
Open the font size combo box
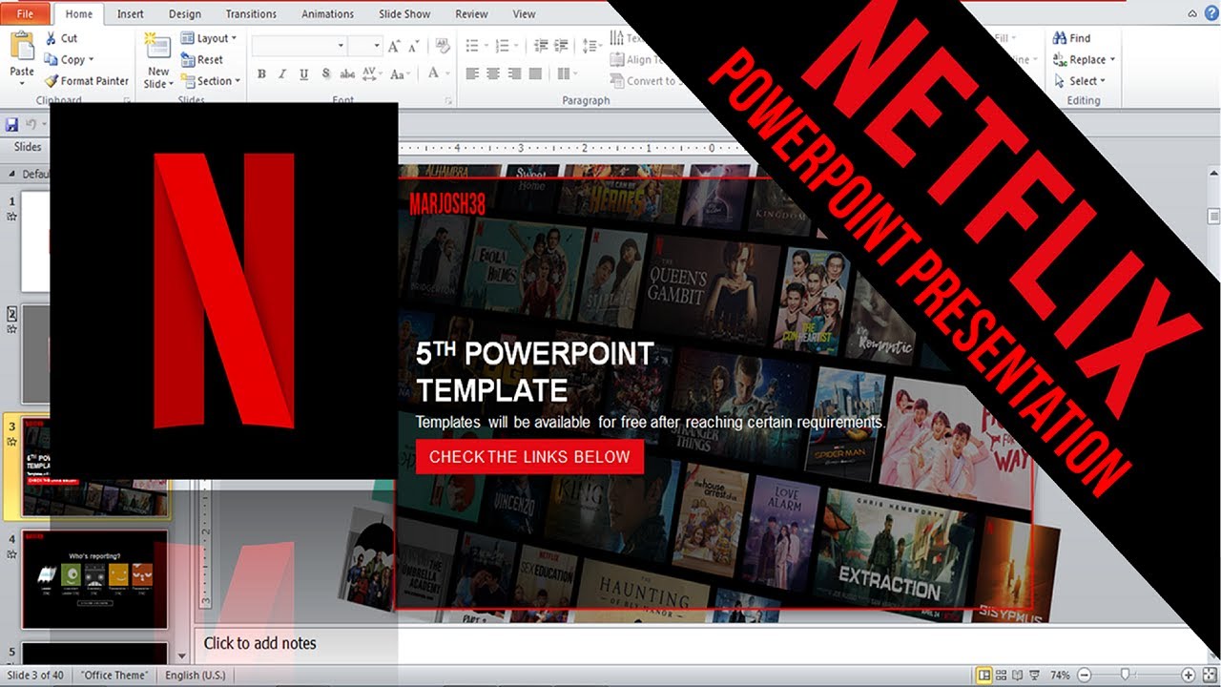coord(364,46)
